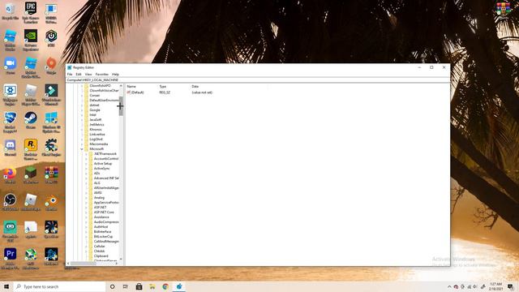Expand the Active Setup registry key
The image size is (519, 292).
86,164
